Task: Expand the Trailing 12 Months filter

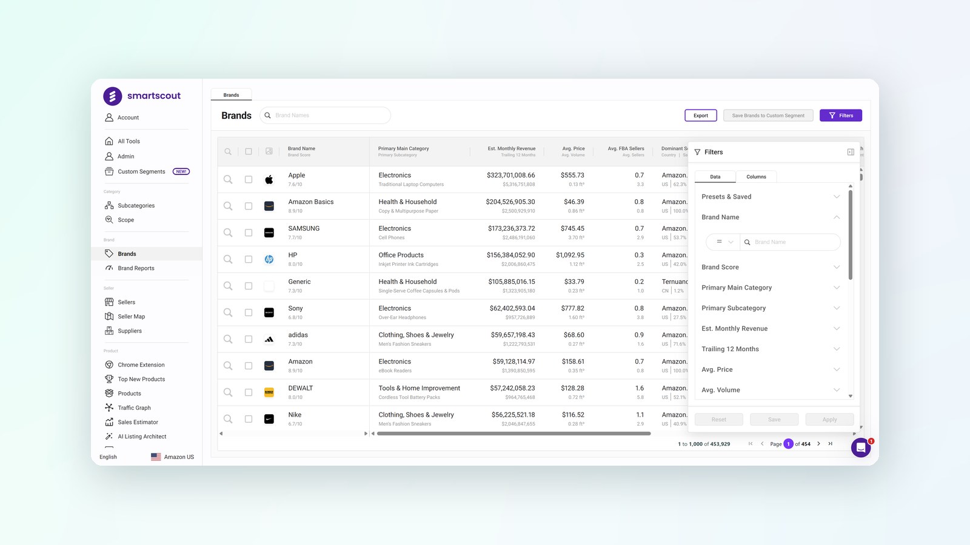Action: click(x=771, y=349)
